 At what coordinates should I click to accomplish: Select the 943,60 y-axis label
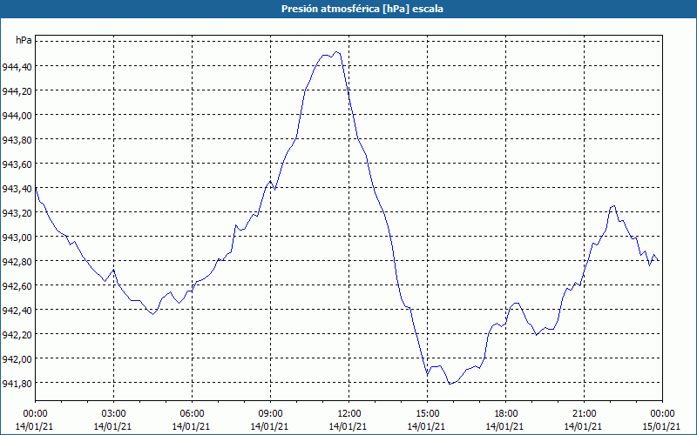pos(17,164)
